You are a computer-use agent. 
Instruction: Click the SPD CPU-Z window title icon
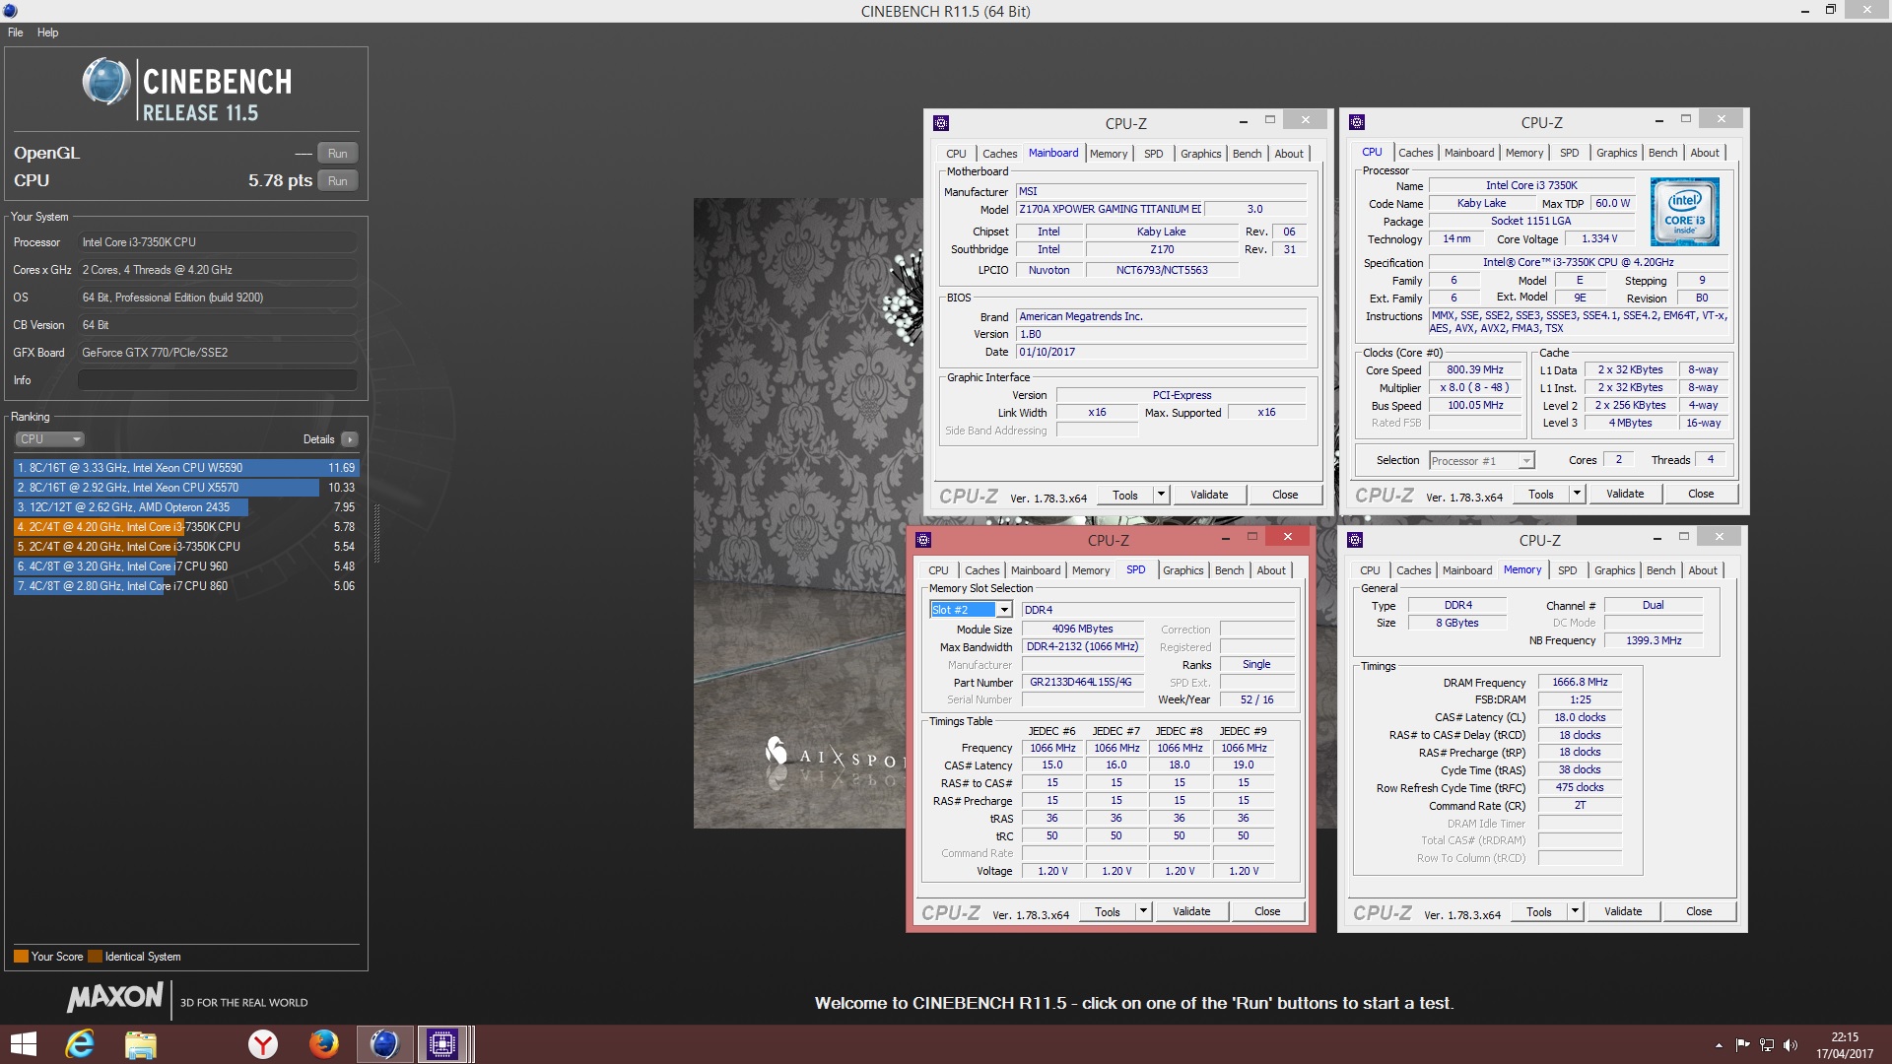click(923, 540)
